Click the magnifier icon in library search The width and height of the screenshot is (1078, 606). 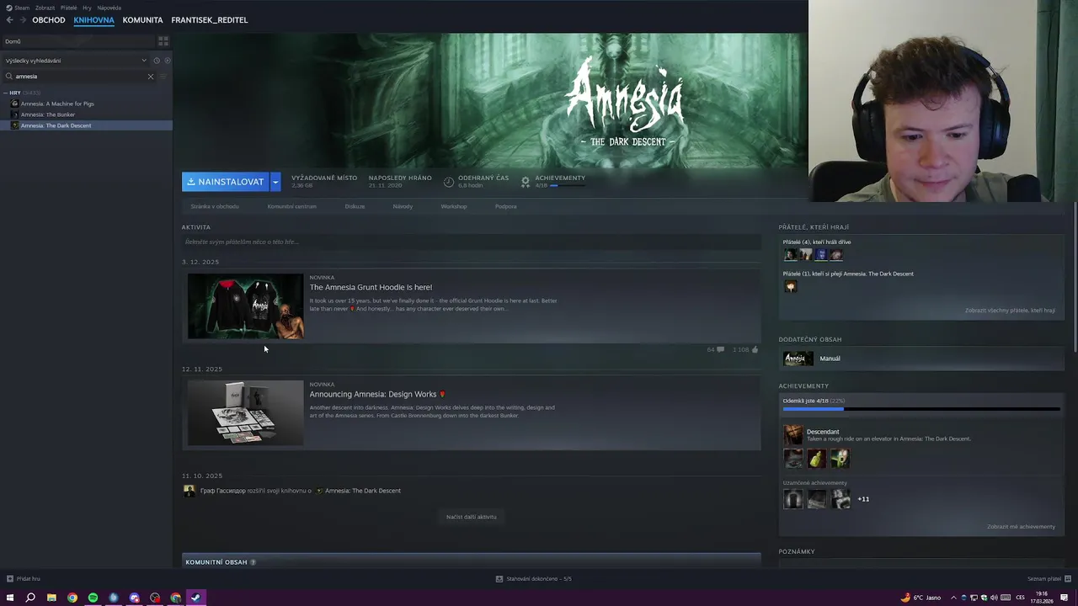(9, 77)
